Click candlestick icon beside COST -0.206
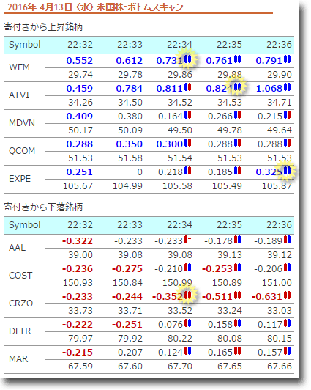 [x=287, y=268]
